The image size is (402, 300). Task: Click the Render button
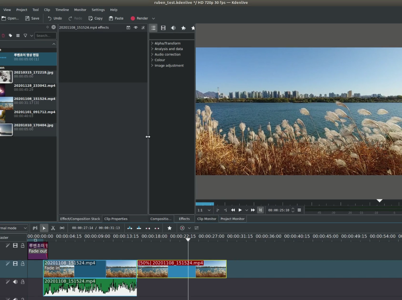[139, 18]
